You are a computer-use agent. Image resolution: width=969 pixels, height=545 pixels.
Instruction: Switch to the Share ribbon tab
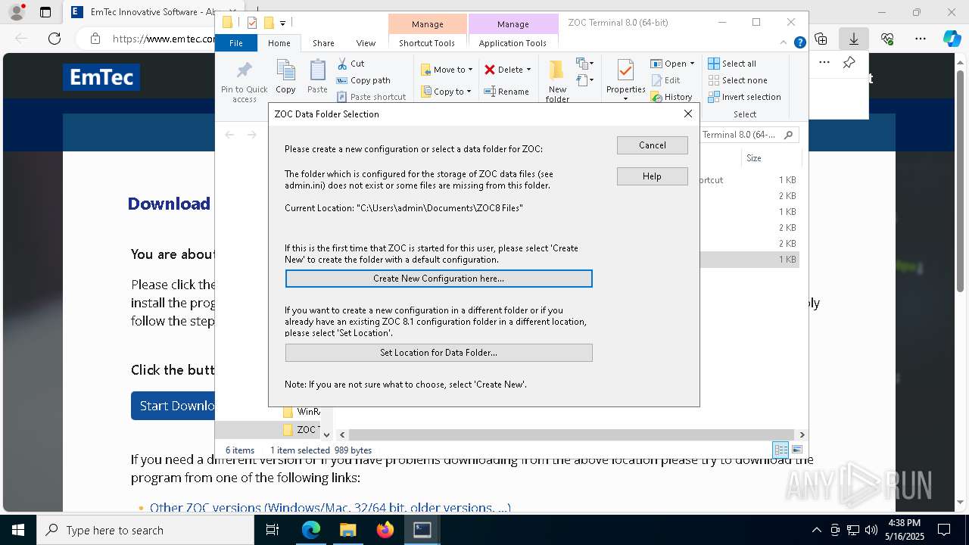323,43
